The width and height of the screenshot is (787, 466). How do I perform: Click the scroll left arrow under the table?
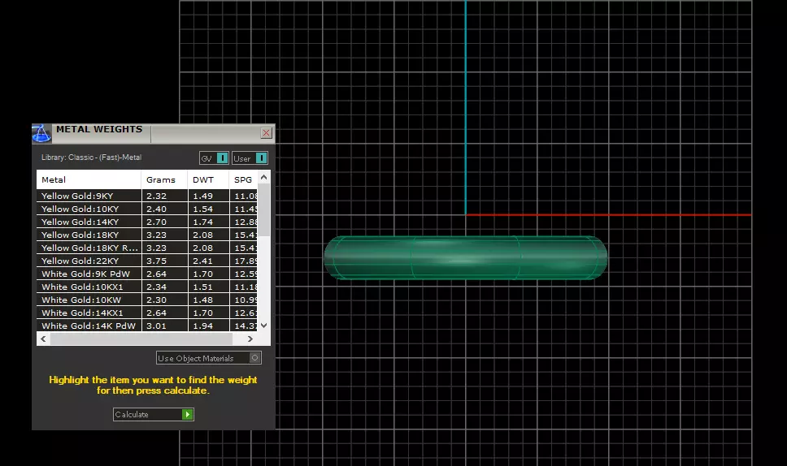43,339
